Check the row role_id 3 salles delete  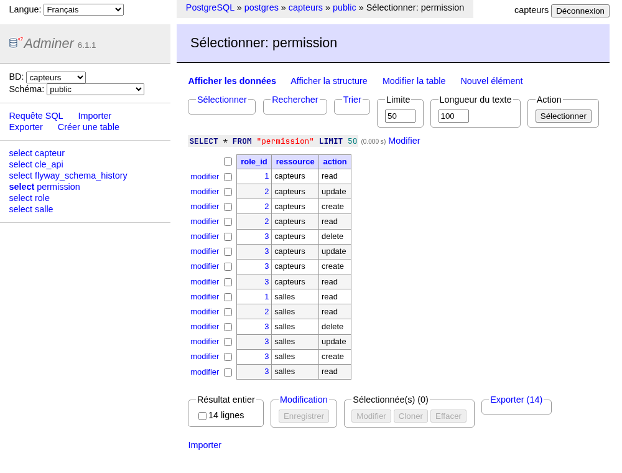[228, 327]
